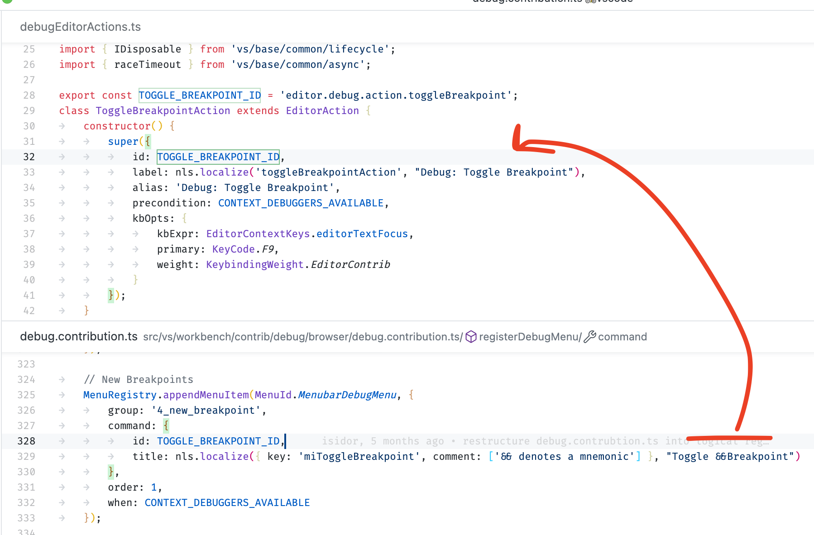
Task: Click line number 328 in the gutter
Action: [x=26, y=441]
